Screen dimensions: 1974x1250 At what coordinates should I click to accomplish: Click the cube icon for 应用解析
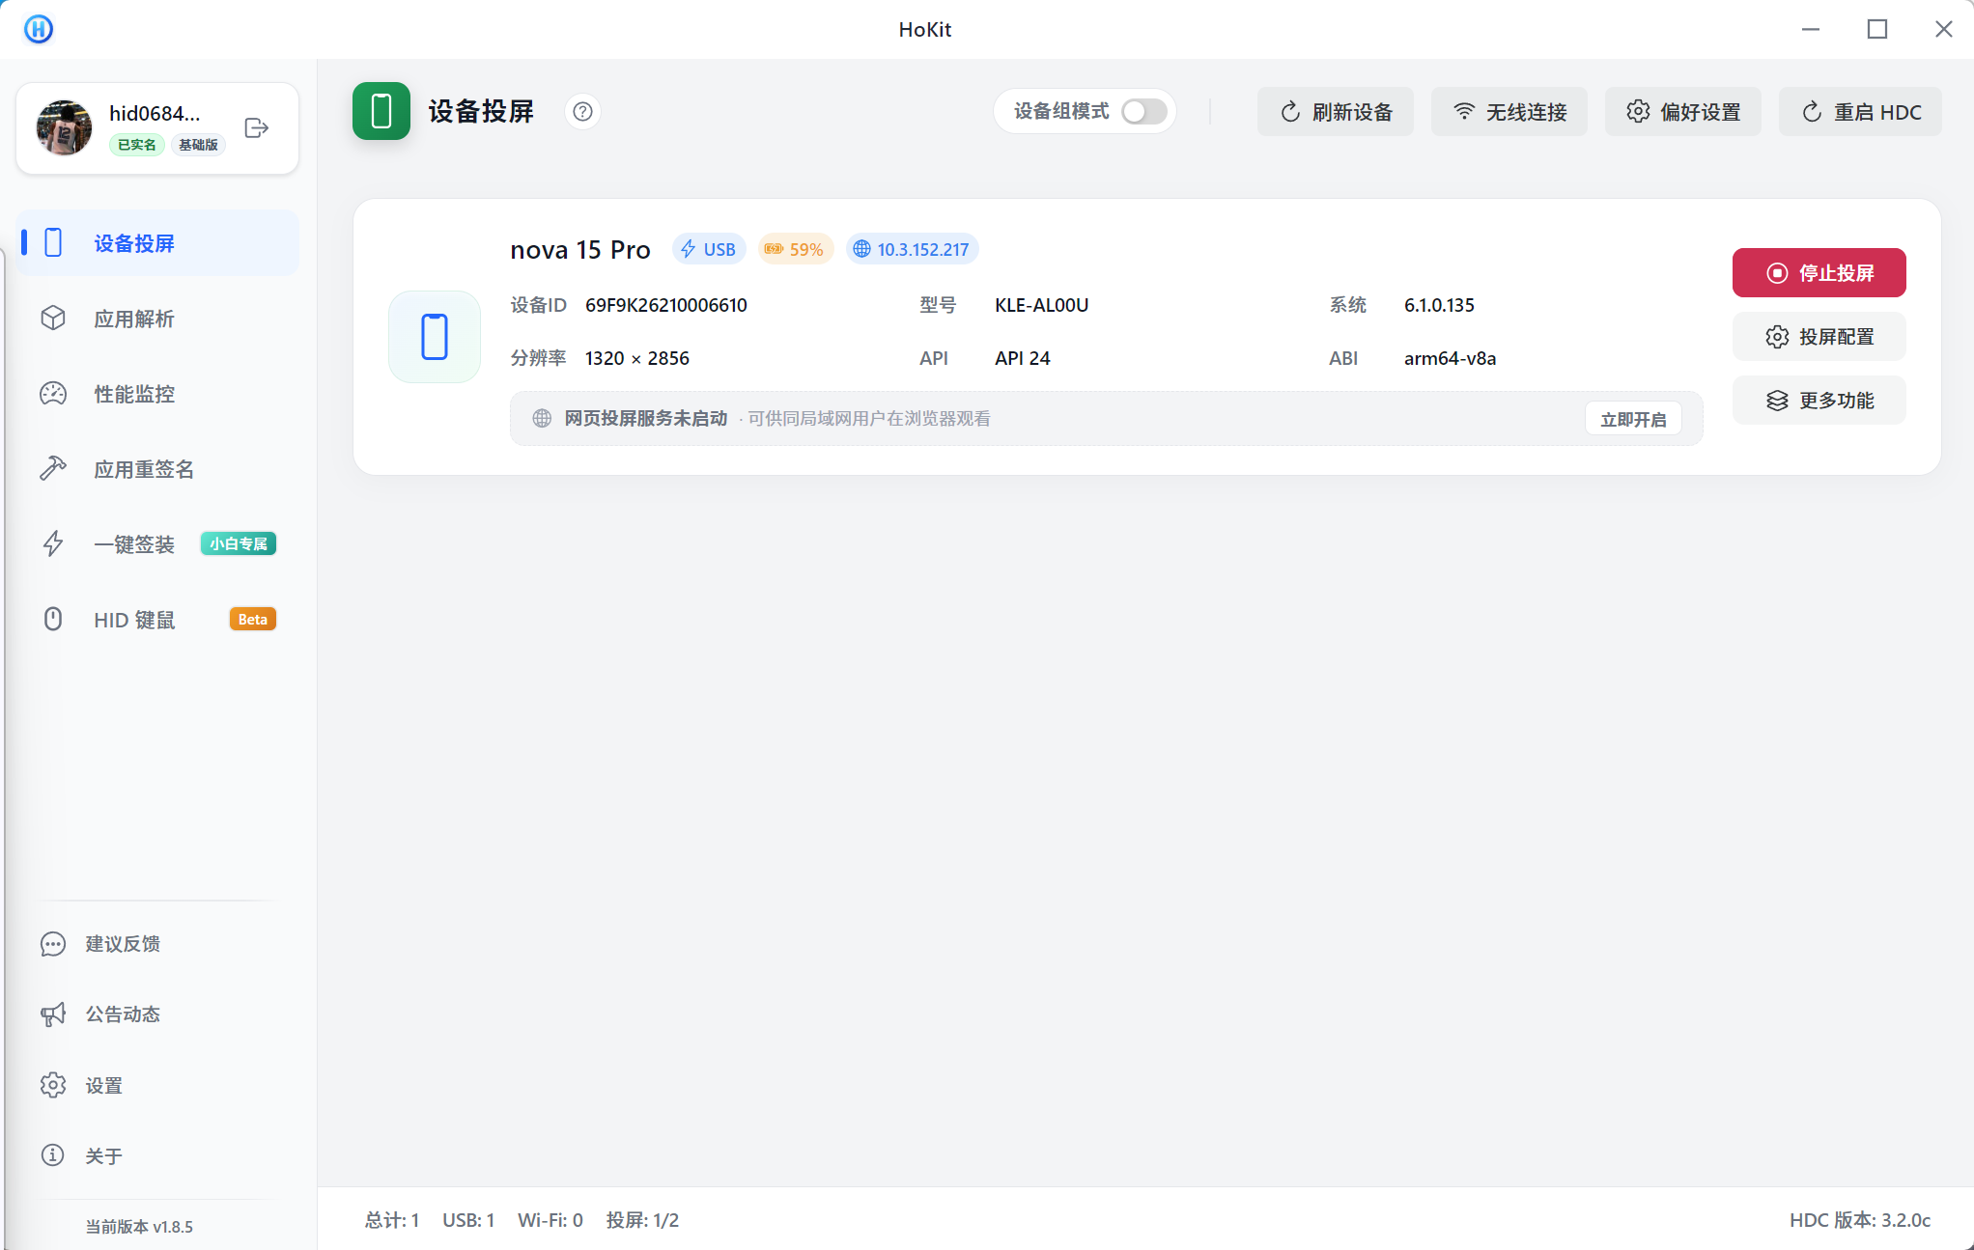(x=53, y=319)
